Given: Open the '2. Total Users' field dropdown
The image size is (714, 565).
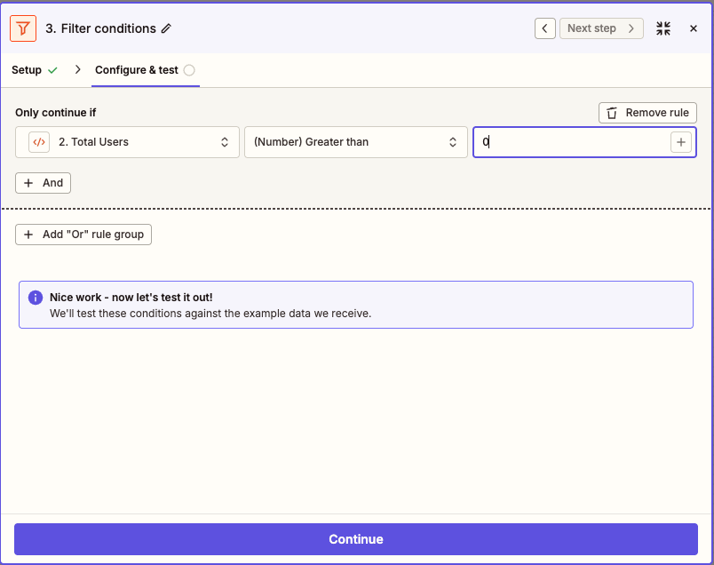Looking at the screenshot, I should [127, 142].
